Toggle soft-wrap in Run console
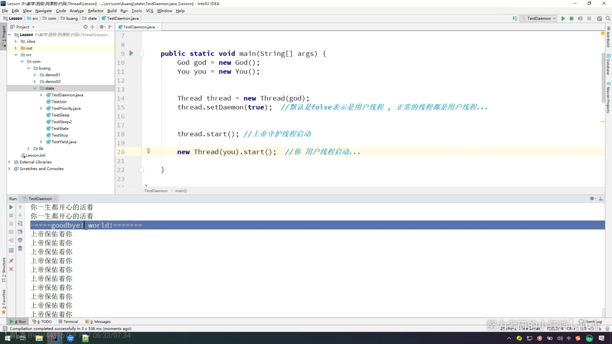Screen dimensions: 612x344 pyautogui.click(x=20, y=223)
